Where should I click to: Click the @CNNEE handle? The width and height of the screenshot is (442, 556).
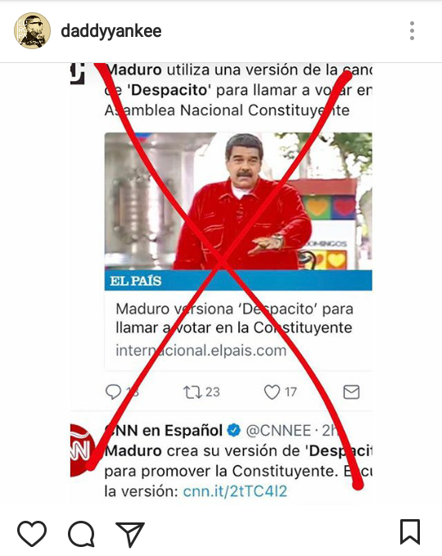278,431
